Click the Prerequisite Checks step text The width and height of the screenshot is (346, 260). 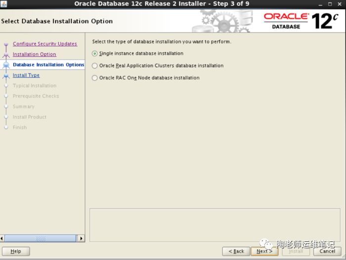[x=36, y=96]
